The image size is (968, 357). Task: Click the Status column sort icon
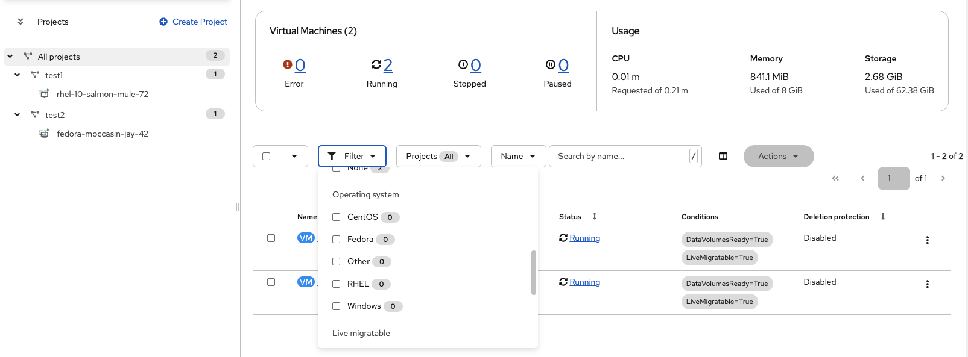(595, 216)
